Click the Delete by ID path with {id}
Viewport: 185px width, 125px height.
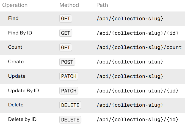click(137, 120)
